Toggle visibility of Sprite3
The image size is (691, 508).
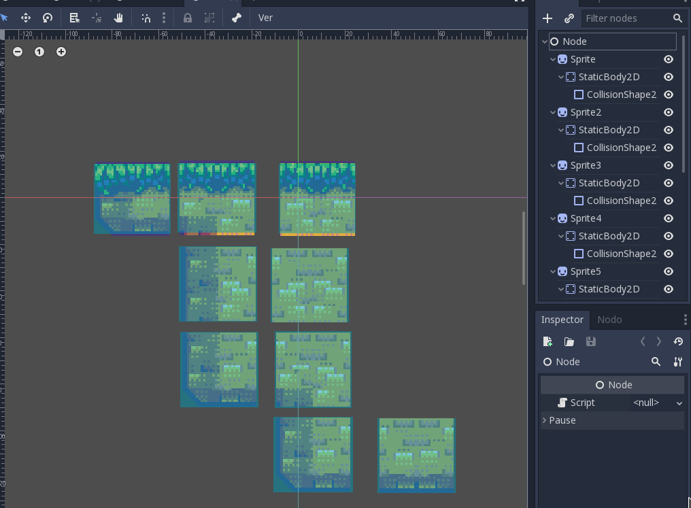pos(668,165)
